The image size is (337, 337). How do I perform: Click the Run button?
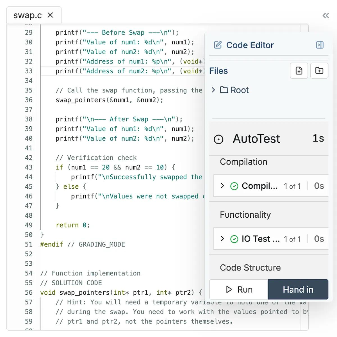point(238,289)
